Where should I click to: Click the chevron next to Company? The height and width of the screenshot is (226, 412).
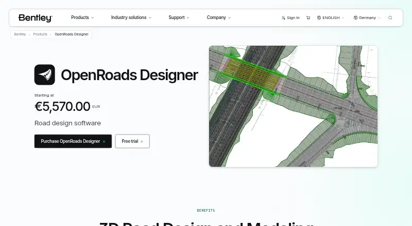pos(229,18)
